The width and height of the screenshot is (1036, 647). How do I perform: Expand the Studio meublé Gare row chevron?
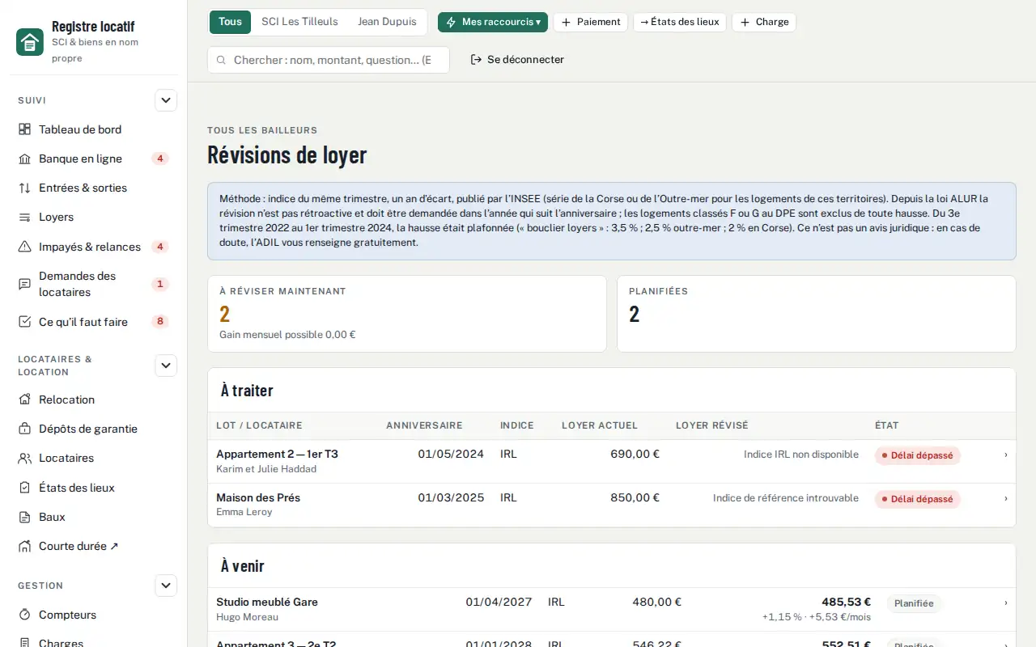point(1006,603)
